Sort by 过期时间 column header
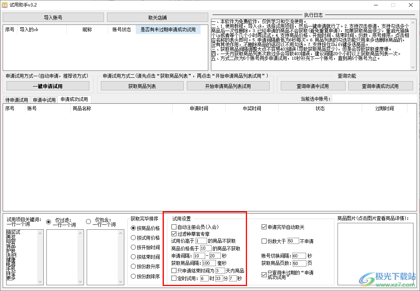Screen dimensions: 420x291 point(384,108)
